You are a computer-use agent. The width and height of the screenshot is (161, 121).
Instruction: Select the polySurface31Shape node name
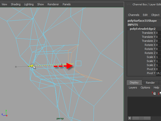click(x=142, y=21)
